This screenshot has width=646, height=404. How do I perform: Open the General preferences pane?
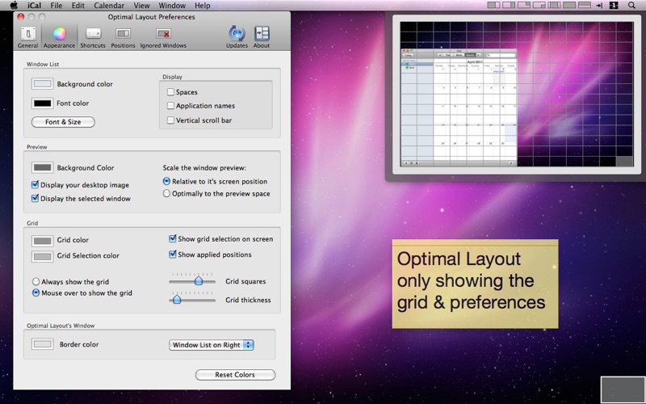coord(28,37)
